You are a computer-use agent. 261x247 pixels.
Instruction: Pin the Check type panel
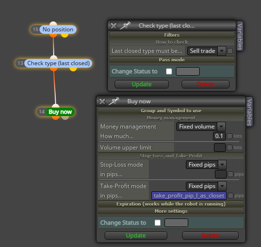pyautogui.click(x=126, y=26)
